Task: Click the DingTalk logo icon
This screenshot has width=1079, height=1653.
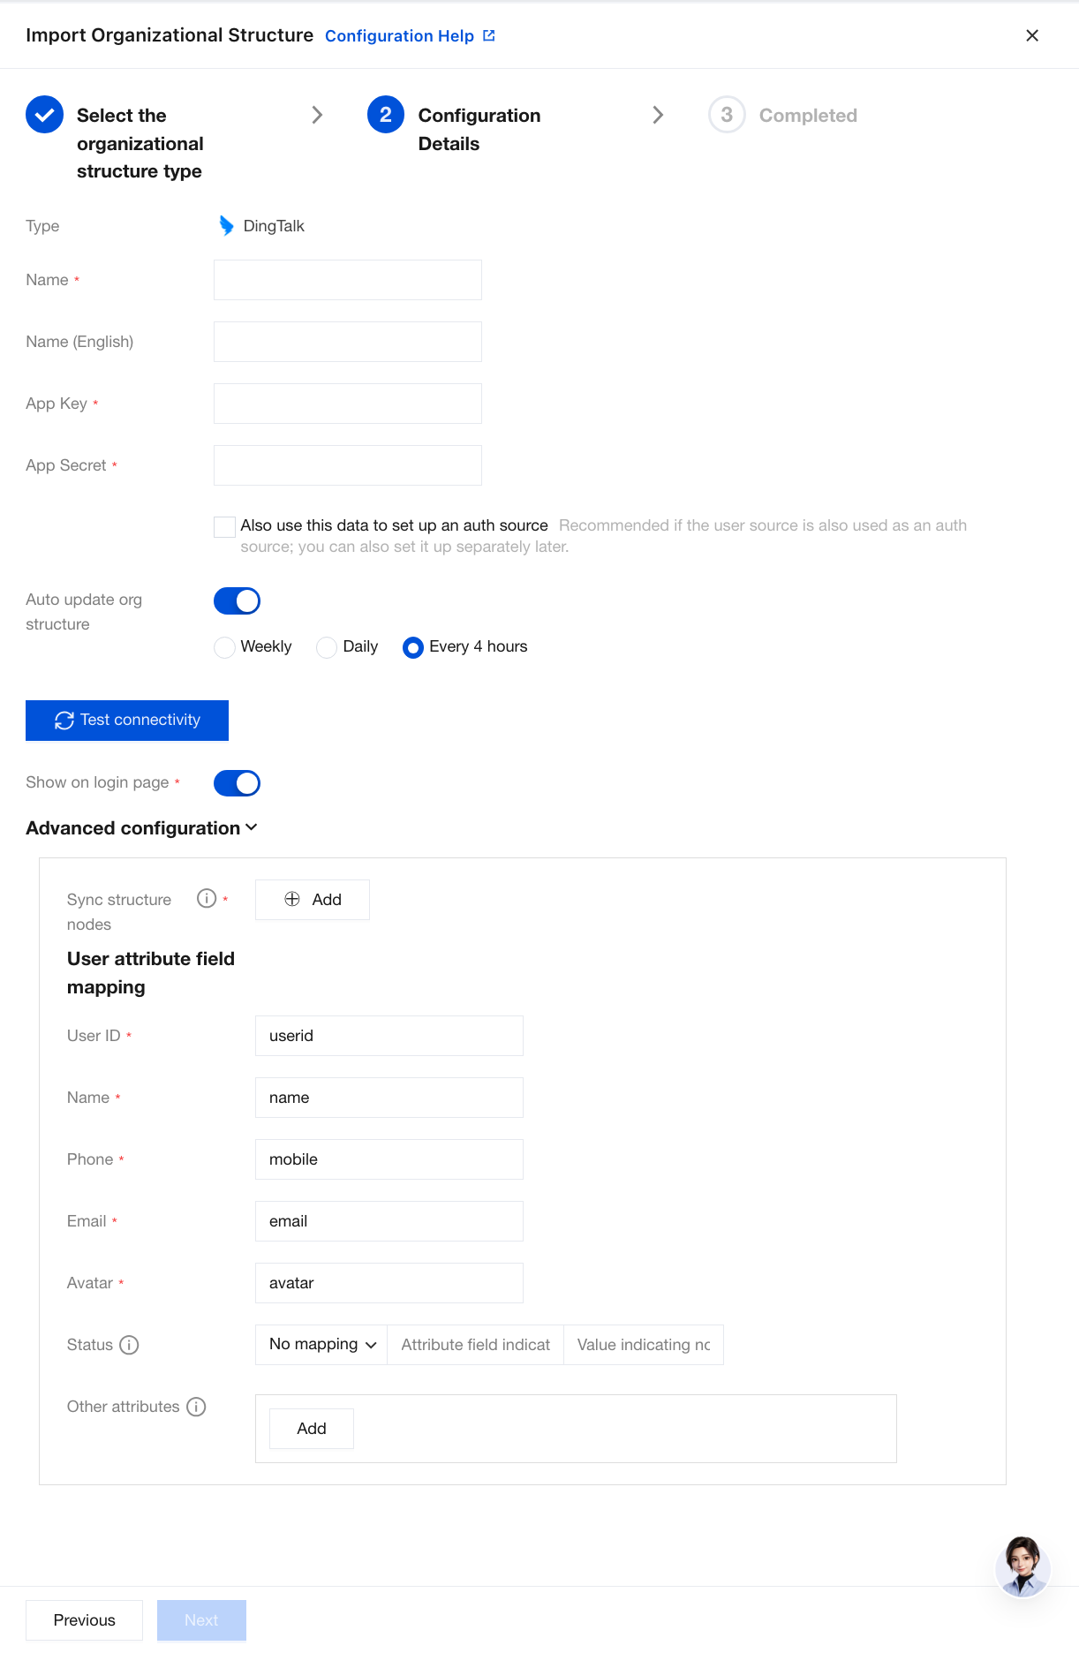Action: pyautogui.click(x=226, y=226)
